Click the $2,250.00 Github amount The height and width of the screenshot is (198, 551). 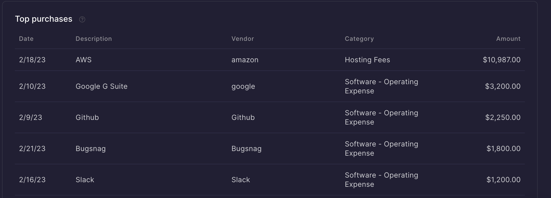pos(503,118)
